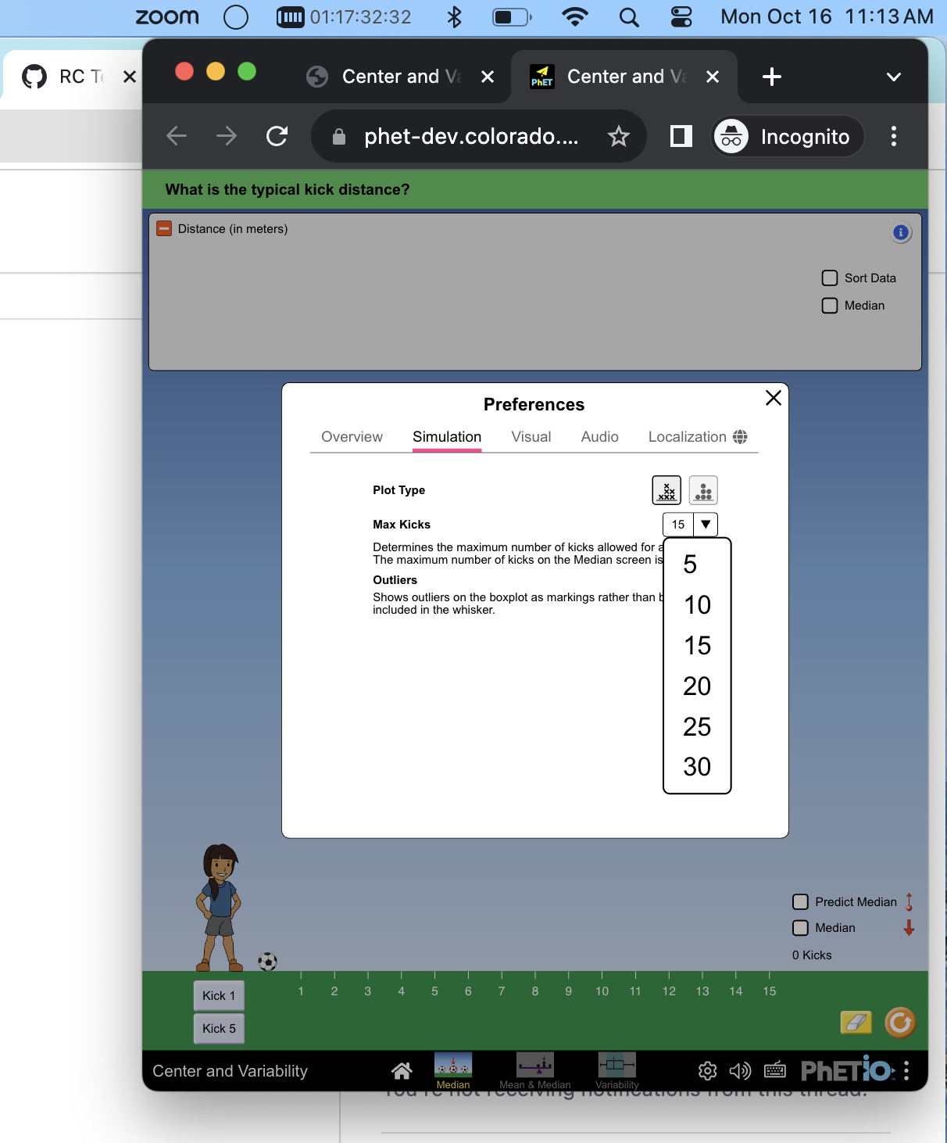Click the info button on Distance accordion
Viewport: 947px width, 1143px height.
pos(901,232)
